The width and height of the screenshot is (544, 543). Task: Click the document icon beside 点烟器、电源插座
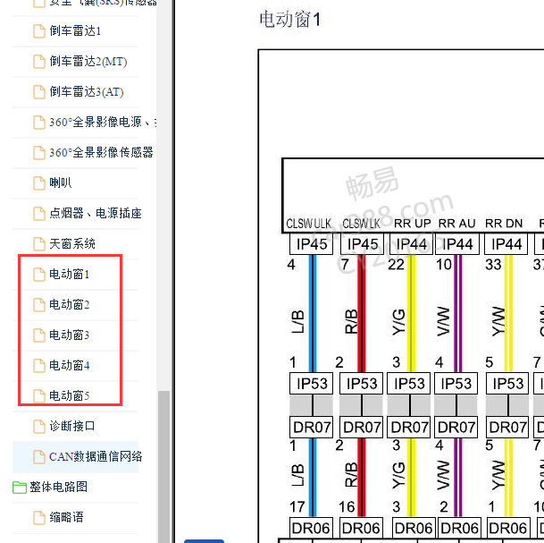pyautogui.click(x=39, y=213)
